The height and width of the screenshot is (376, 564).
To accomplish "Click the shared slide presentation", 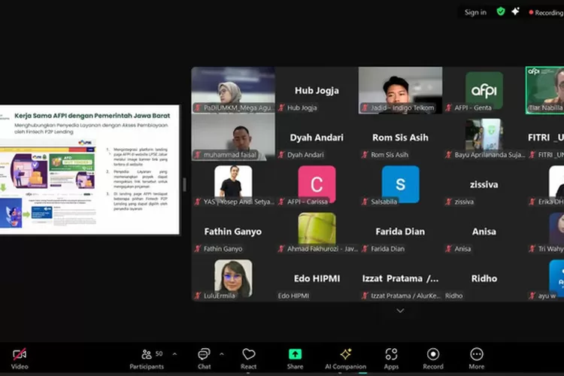I will (90, 169).
